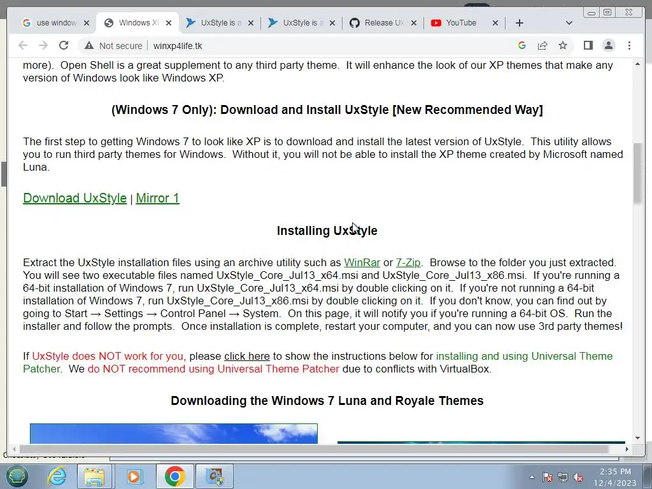Screen dimensions: 652x489
Task: Click the 'click here' instructions link
Action: pos(247,357)
